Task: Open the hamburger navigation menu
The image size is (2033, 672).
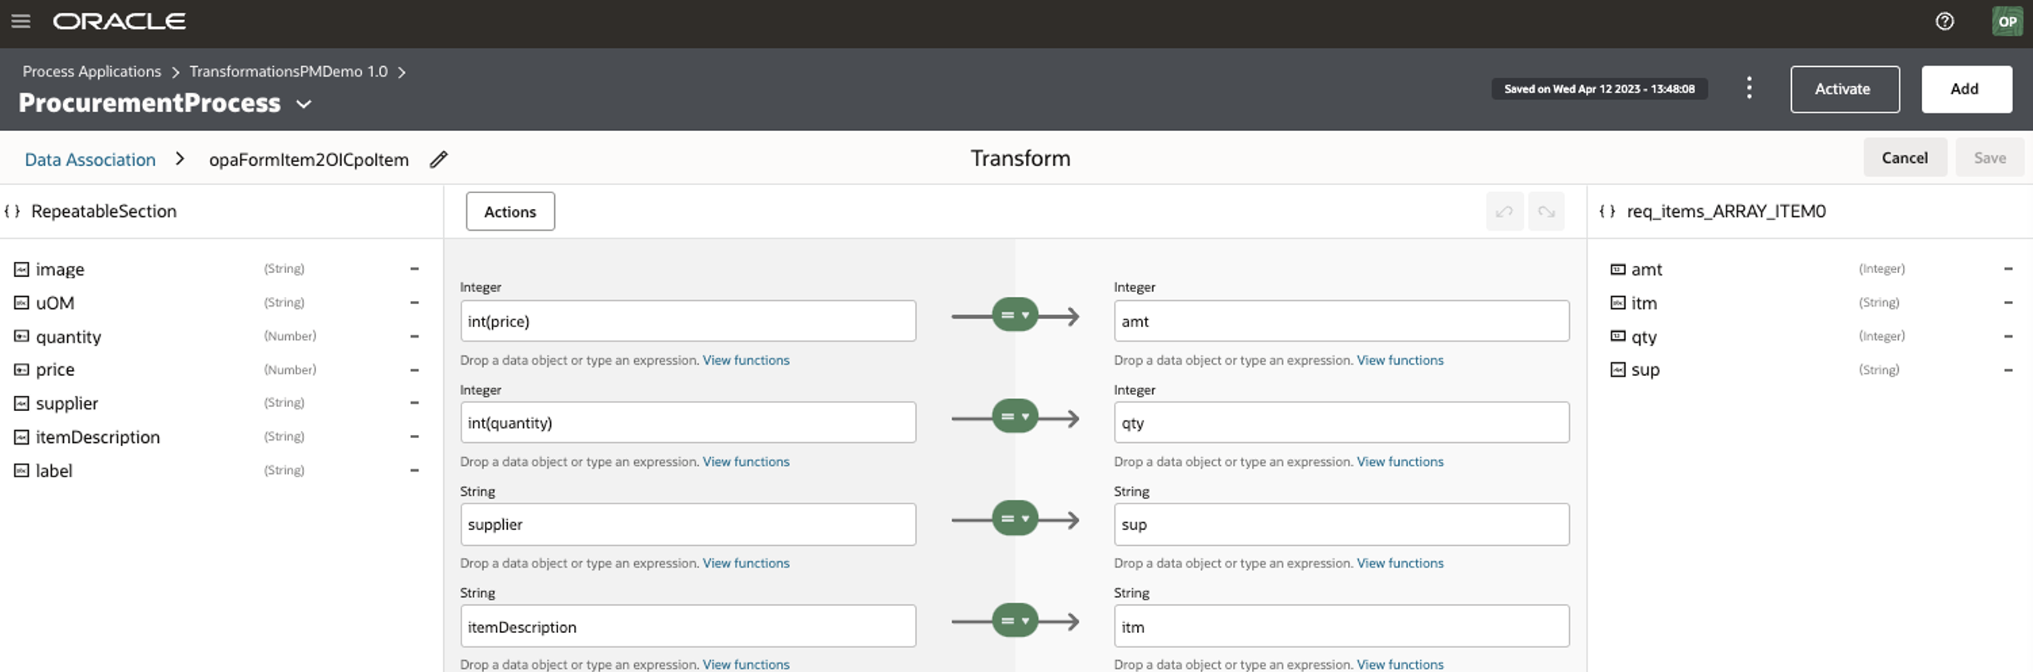Action: coord(21,22)
